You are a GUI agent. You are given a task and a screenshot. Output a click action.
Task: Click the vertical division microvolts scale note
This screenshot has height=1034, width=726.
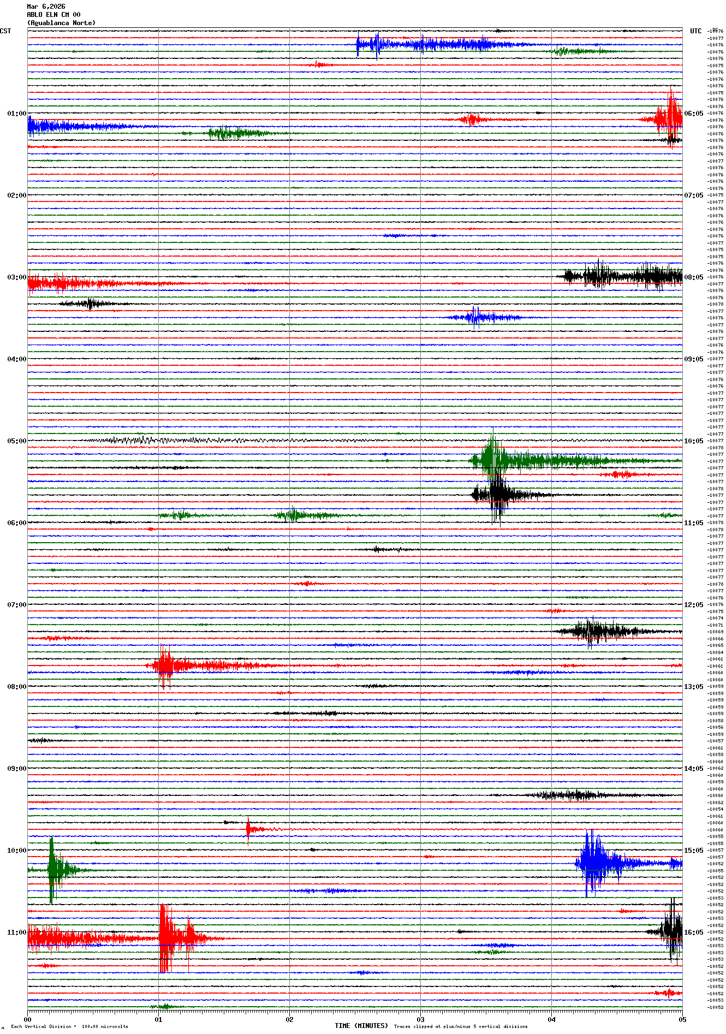(69, 1026)
